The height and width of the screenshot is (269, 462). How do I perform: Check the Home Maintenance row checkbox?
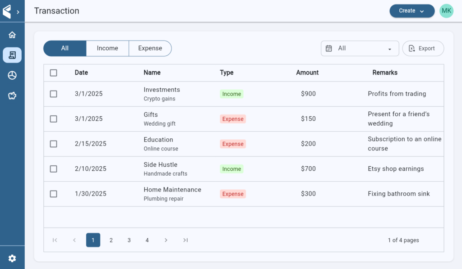[53, 194]
